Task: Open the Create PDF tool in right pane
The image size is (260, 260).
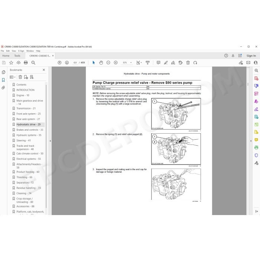Action: point(256,78)
